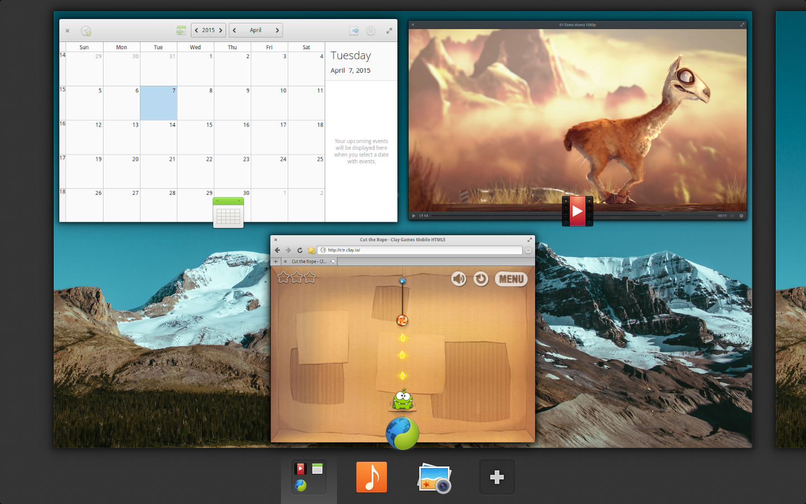Viewport: 806px width, 504px height.
Task: Click the partially visible next workspace
Action: (x=790, y=230)
